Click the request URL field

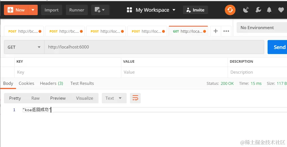(154, 47)
